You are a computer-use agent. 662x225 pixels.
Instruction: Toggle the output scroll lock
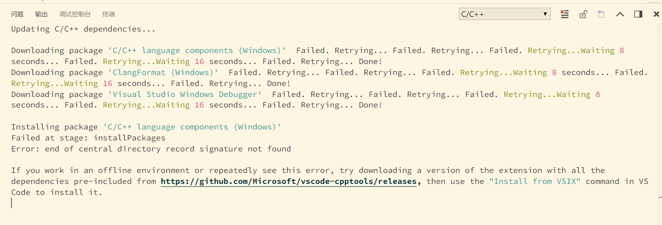tap(583, 14)
